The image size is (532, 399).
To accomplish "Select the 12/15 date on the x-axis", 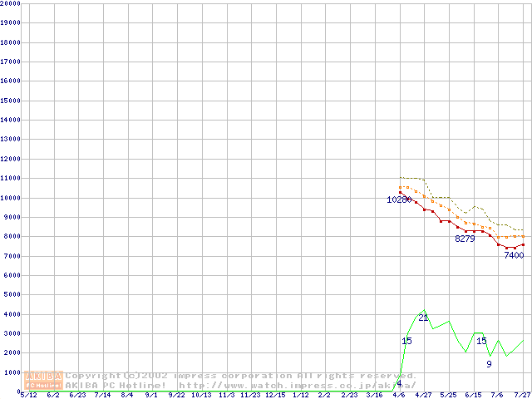I will point(275,395).
